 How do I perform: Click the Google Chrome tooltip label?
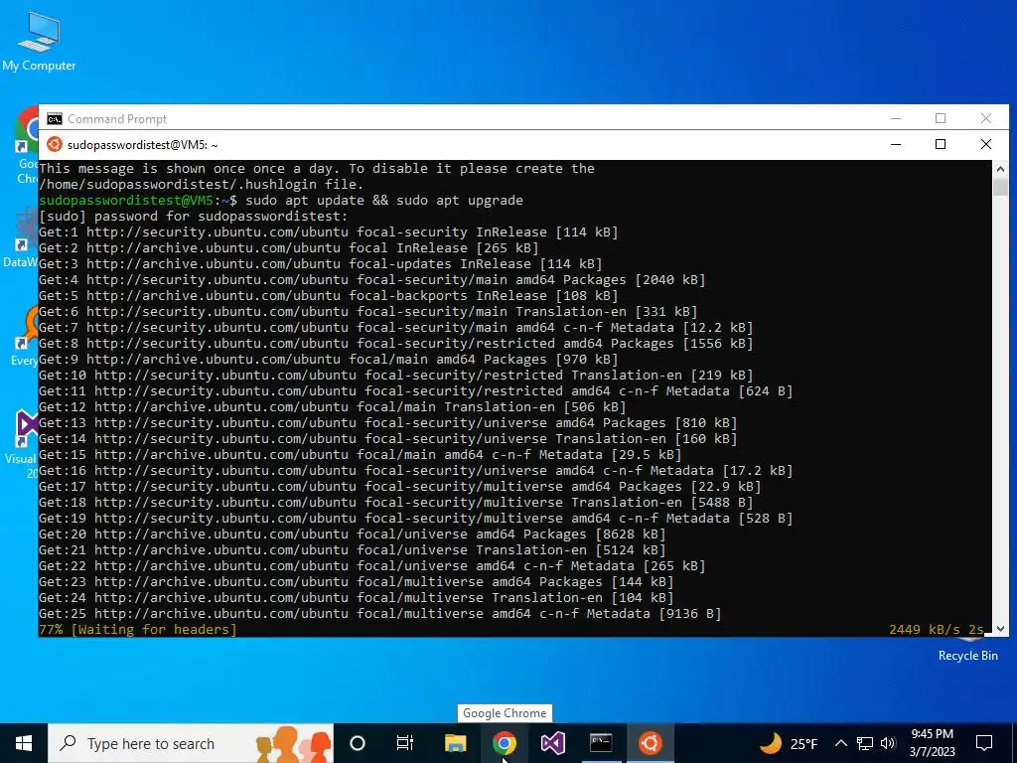pos(505,713)
